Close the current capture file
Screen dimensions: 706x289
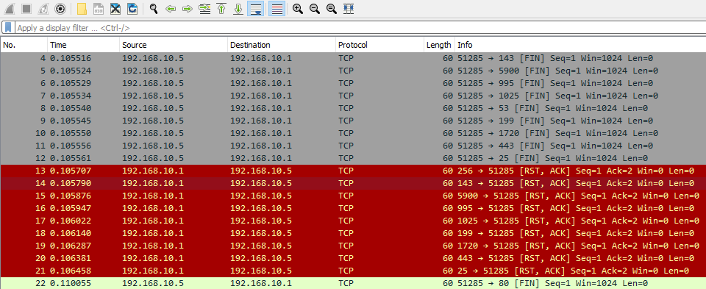[x=115, y=9]
